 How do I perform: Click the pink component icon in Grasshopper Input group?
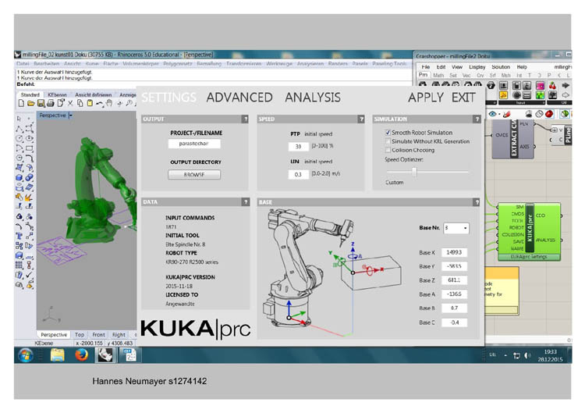click(x=540, y=86)
